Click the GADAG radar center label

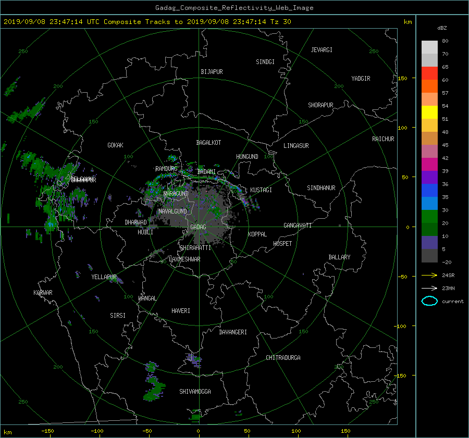pos(199,227)
